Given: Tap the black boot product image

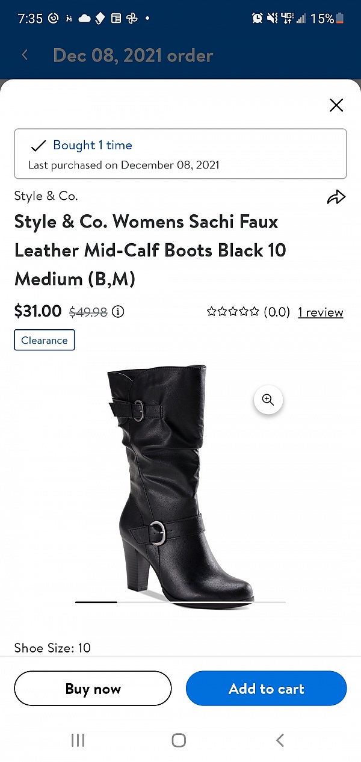Looking at the screenshot, I should 174,482.
